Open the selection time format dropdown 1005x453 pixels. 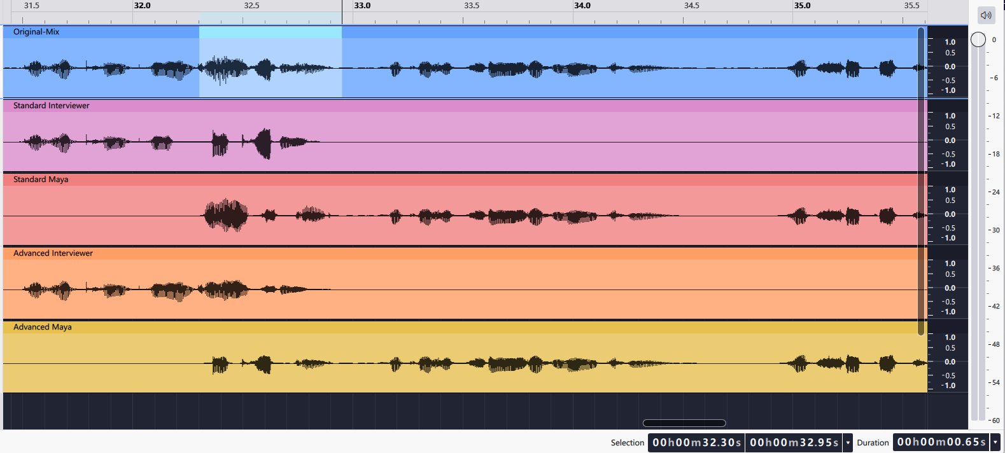[x=848, y=442]
